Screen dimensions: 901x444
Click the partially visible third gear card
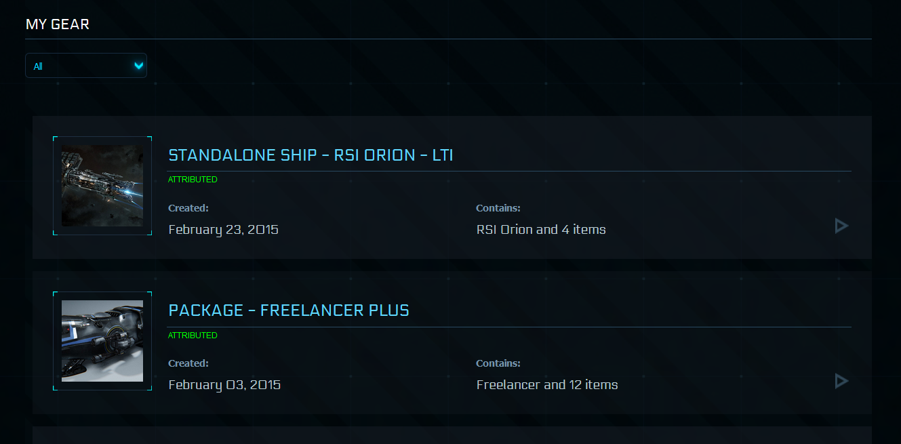click(x=452, y=435)
